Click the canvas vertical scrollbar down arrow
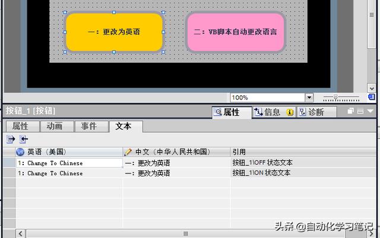 [x=371, y=88]
